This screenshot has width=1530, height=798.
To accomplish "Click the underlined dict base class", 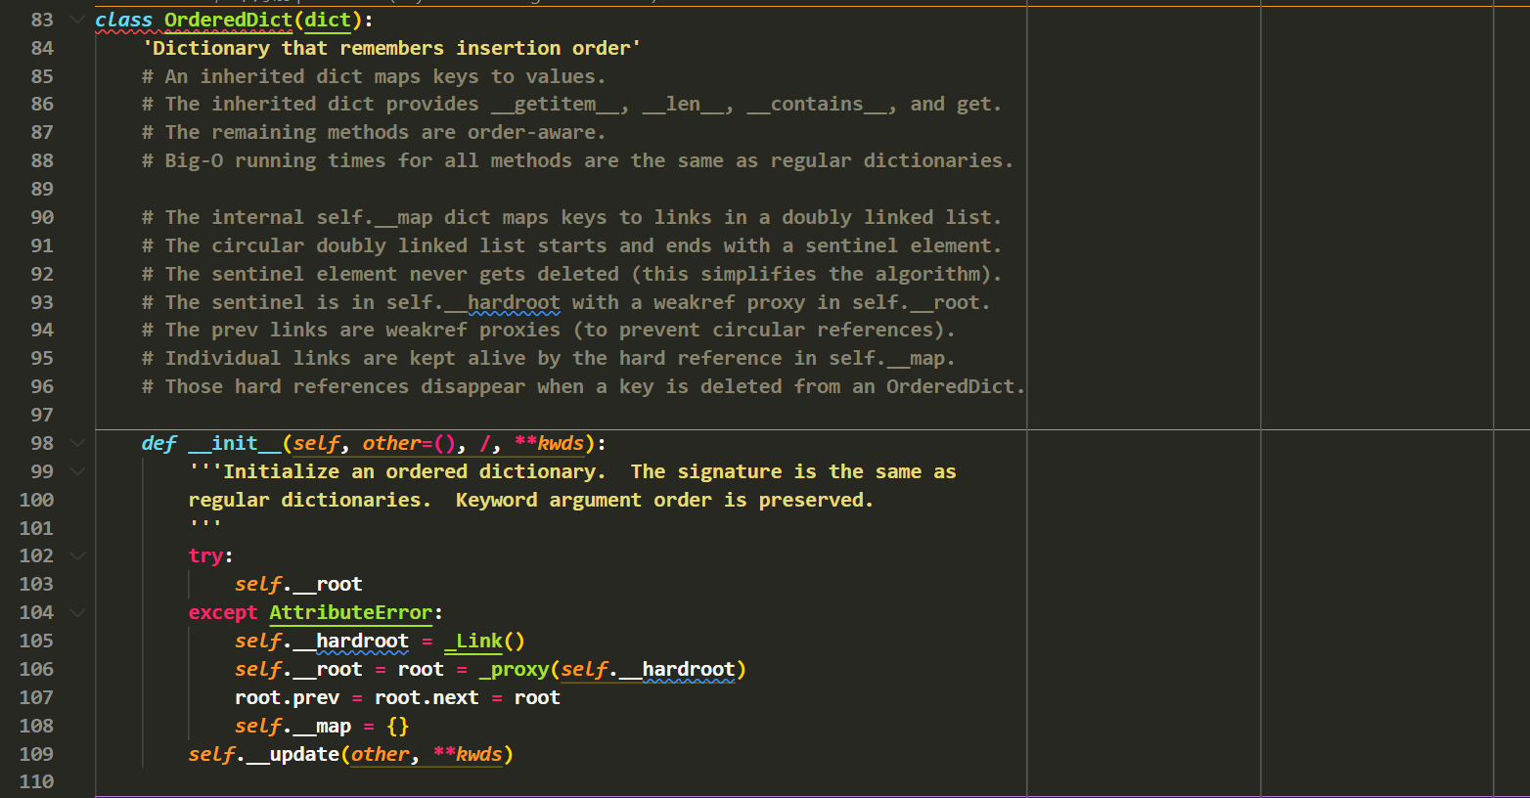I will coord(327,20).
